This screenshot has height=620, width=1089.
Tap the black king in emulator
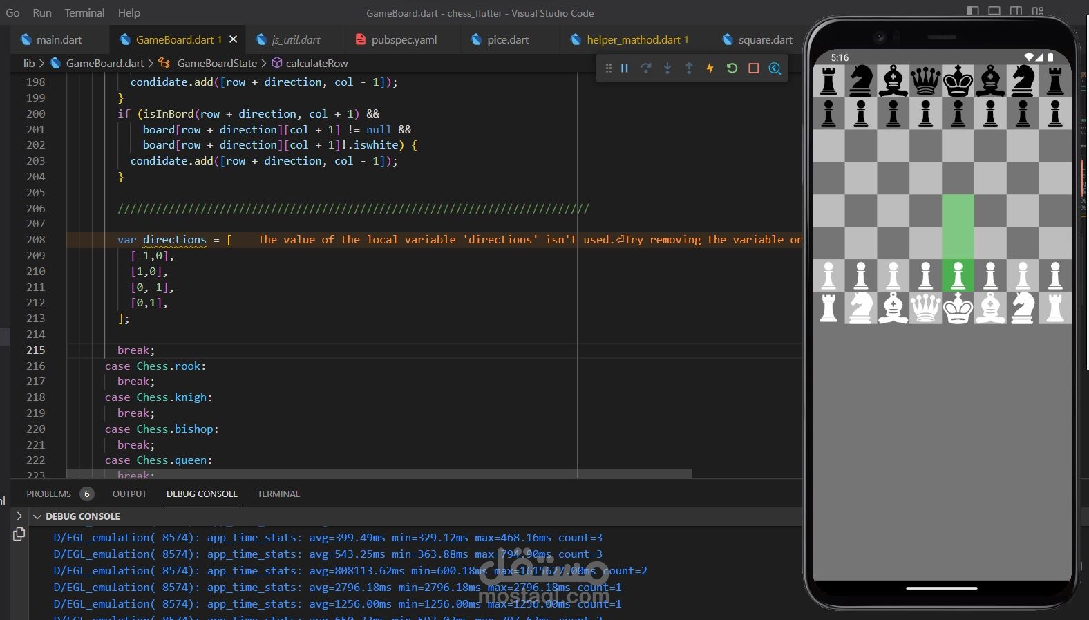(x=958, y=81)
